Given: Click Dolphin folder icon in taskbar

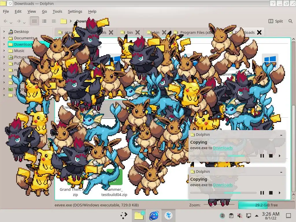Looking at the screenshot, I should tap(139, 215).
